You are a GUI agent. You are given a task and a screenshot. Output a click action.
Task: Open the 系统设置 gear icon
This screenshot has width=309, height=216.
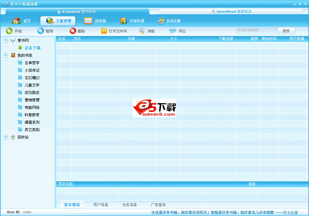tap(161, 21)
